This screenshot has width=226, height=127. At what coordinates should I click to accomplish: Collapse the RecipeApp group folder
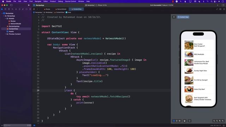[x=4, y=16]
